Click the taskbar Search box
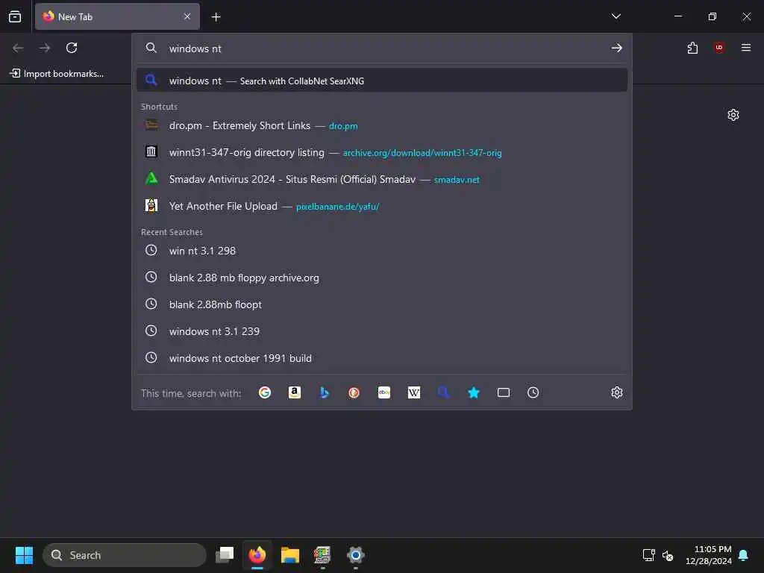The image size is (764, 573). pos(125,555)
